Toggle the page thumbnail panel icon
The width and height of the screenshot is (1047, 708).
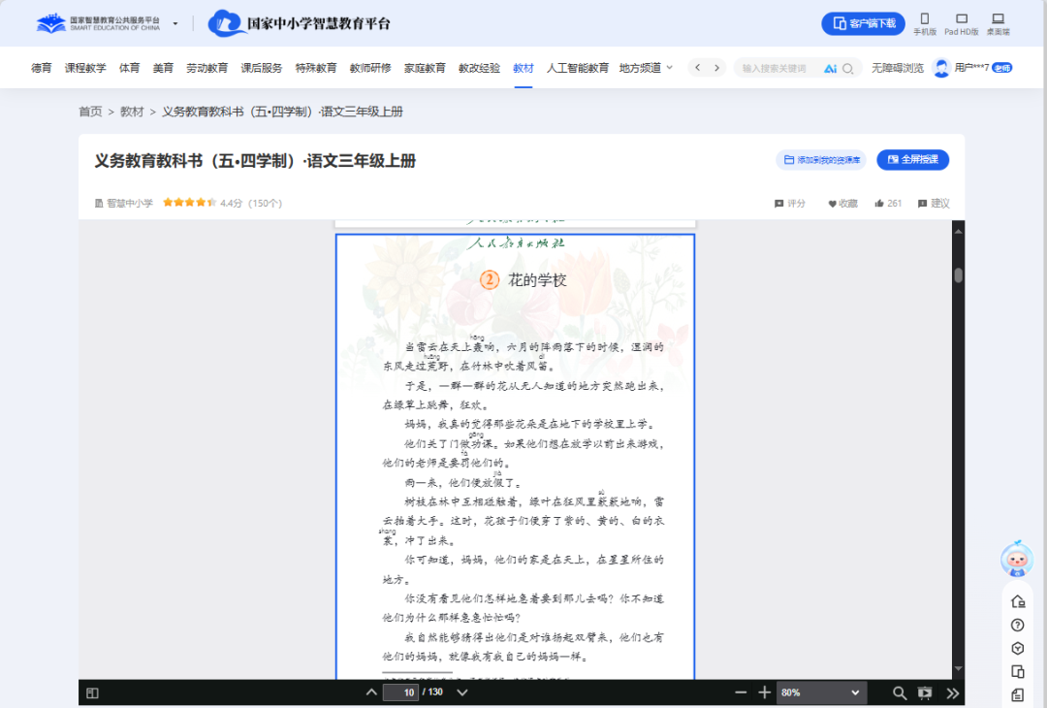pyautogui.click(x=91, y=692)
